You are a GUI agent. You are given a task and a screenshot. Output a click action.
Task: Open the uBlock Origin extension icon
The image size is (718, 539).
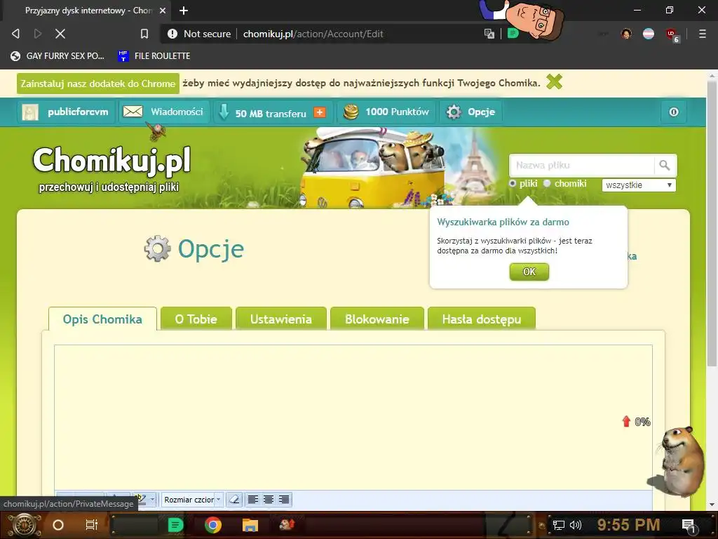click(x=671, y=34)
